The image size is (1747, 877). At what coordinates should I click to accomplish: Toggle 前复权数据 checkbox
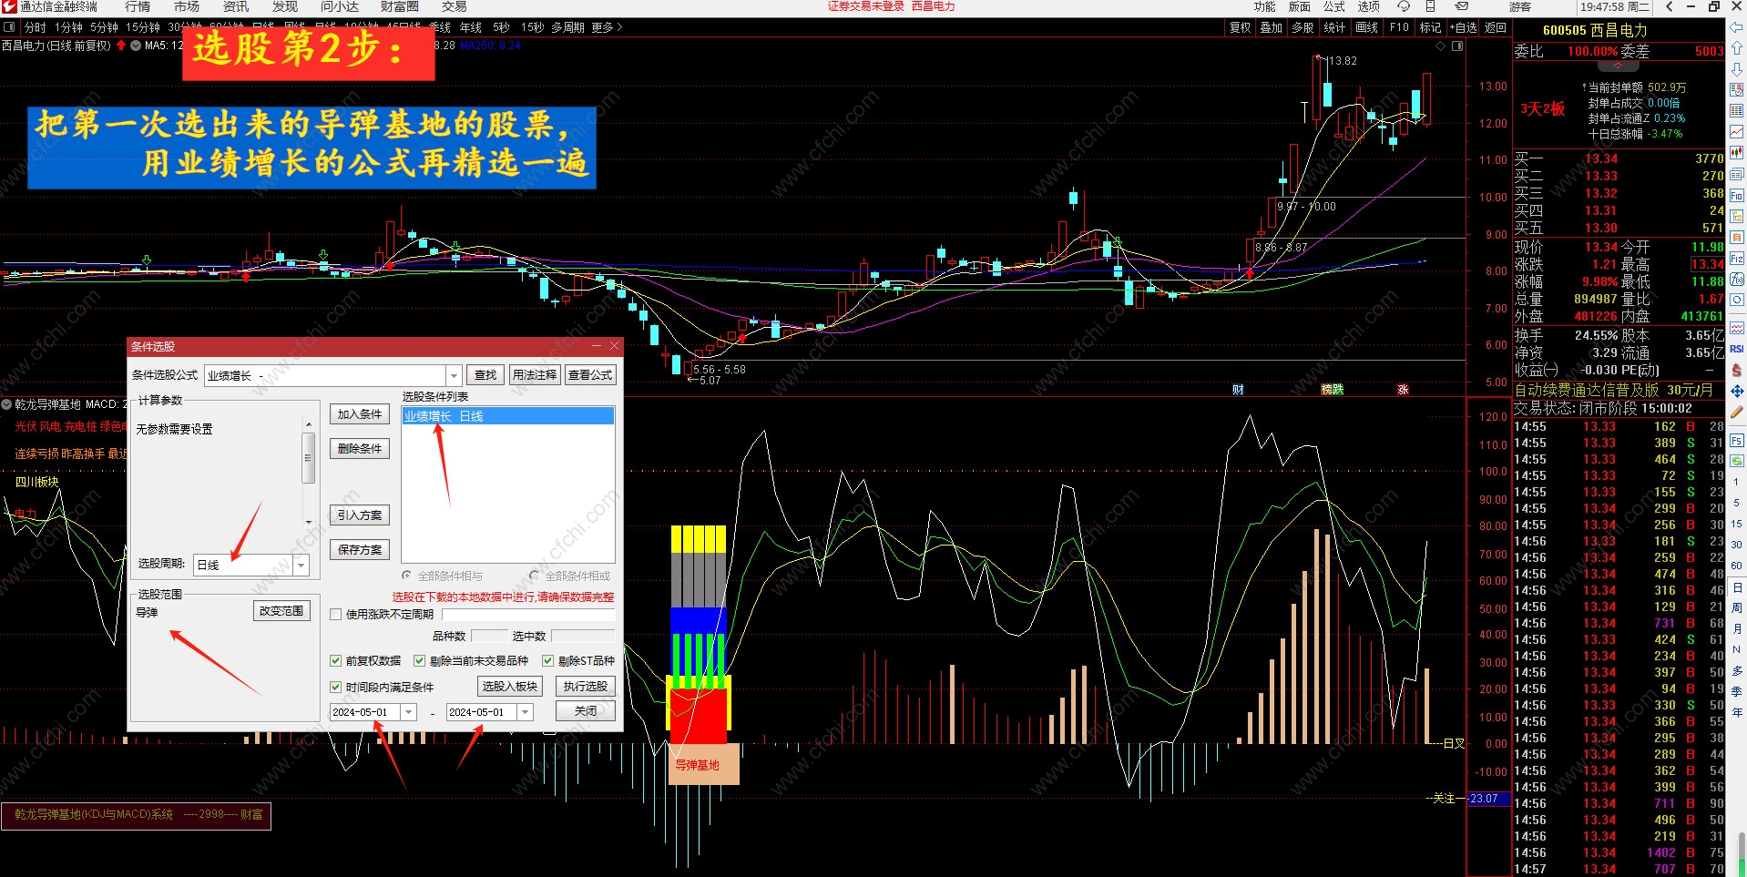click(335, 660)
